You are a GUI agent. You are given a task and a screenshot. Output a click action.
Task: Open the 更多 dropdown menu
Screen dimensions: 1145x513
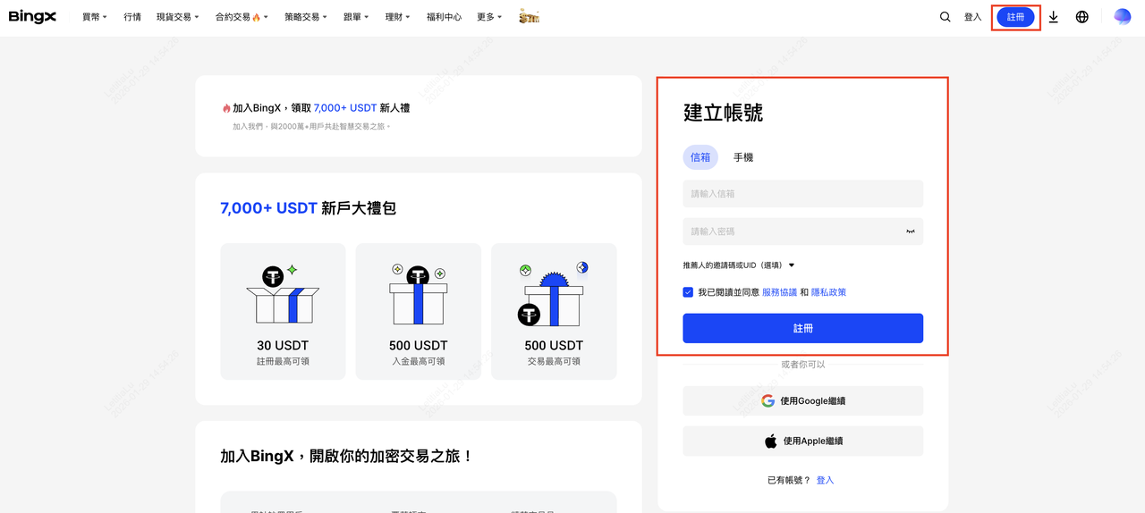(x=489, y=17)
